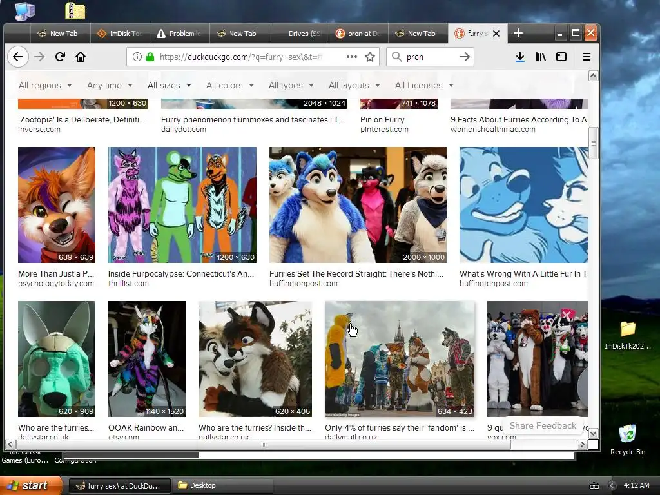Image resolution: width=660 pixels, height=495 pixels.
Task: Open the All colors dropdown
Action: point(230,86)
